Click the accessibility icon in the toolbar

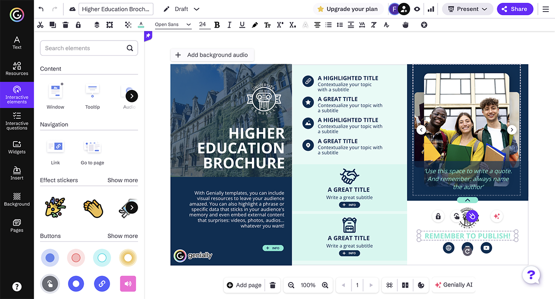click(424, 25)
